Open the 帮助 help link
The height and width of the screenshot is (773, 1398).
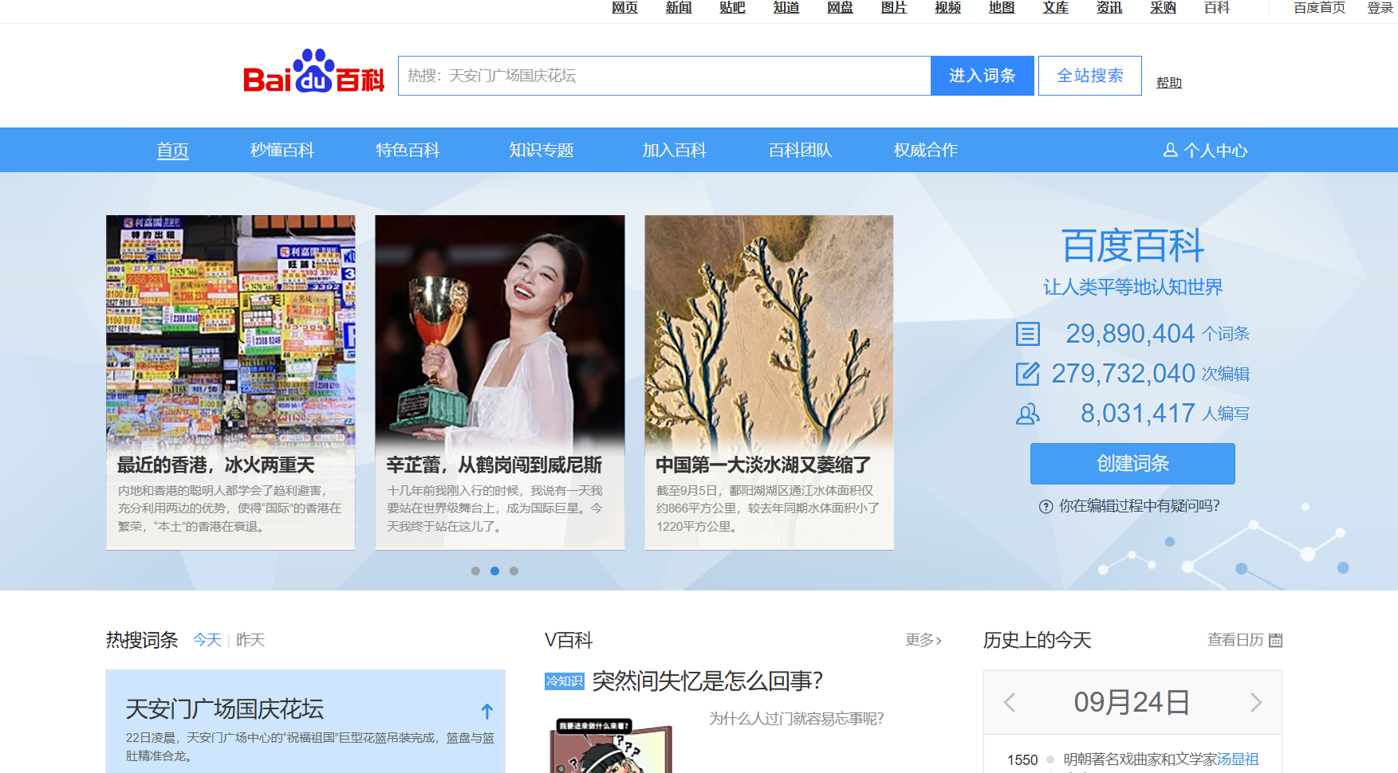tap(1169, 83)
